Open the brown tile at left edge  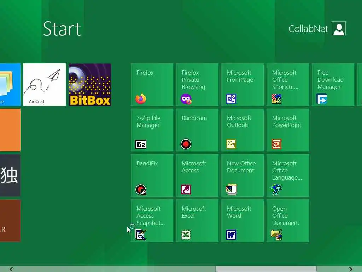pyautogui.click(x=10, y=221)
